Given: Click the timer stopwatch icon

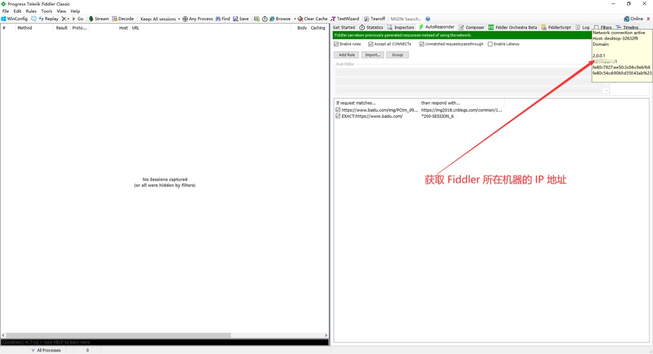Looking at the screenshot, I should (265, 19).
